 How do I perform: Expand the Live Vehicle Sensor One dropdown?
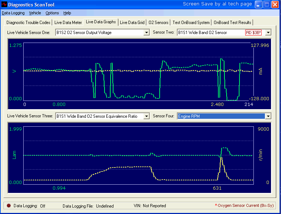[146, 33]
